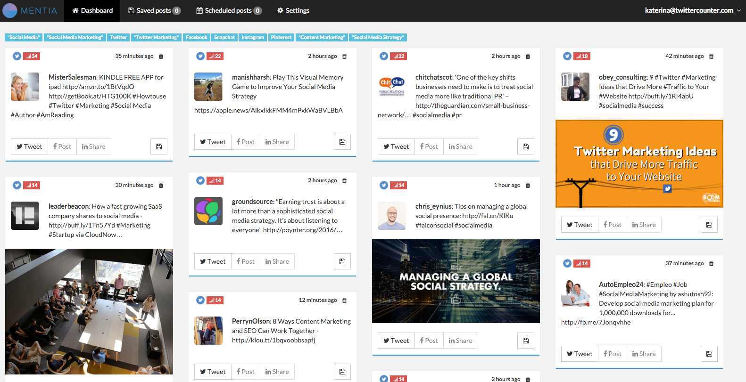Image resolution: width=746 pixels, height=382 pixels.
Task: Filter by "Social Media Strategy" keyword tag
Action: [x=378, y=37]
